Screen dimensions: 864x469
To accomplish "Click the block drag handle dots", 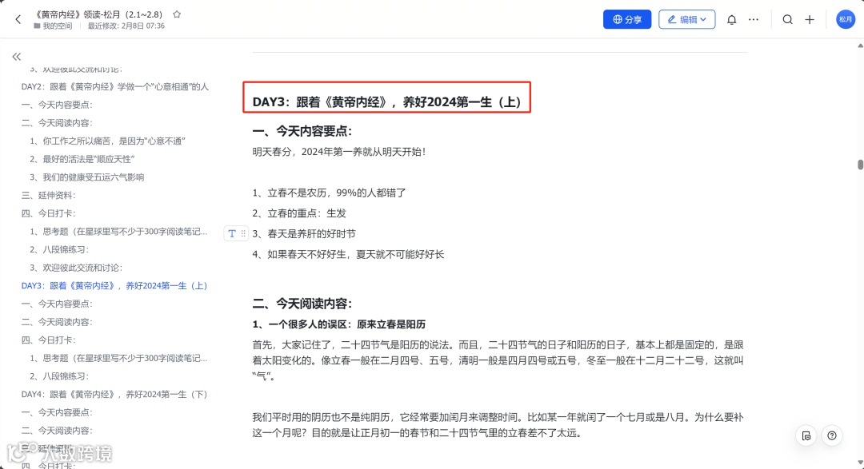I will (243, 233).
